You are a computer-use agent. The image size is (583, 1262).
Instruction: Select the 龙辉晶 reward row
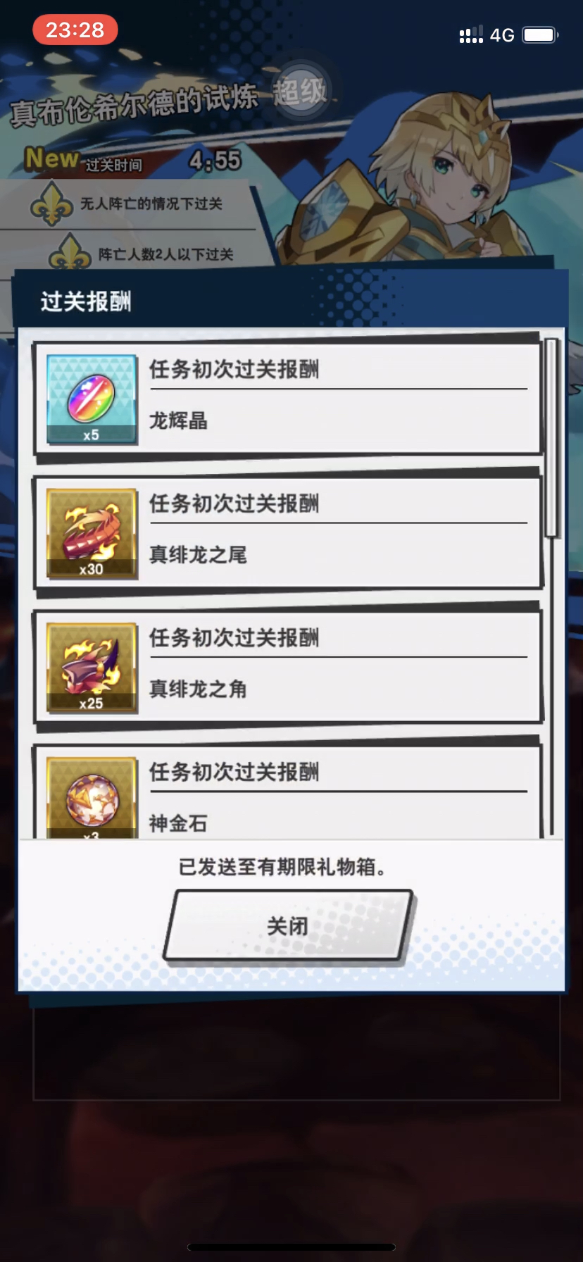pyautogui.click(x=289, y=399)
